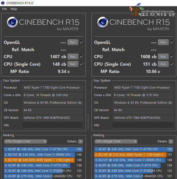The image size is (177, 179).
Task: Click right Processor field AMD Ryzen 7 1700
Action: pyautogui.click(x=143, y=88)
